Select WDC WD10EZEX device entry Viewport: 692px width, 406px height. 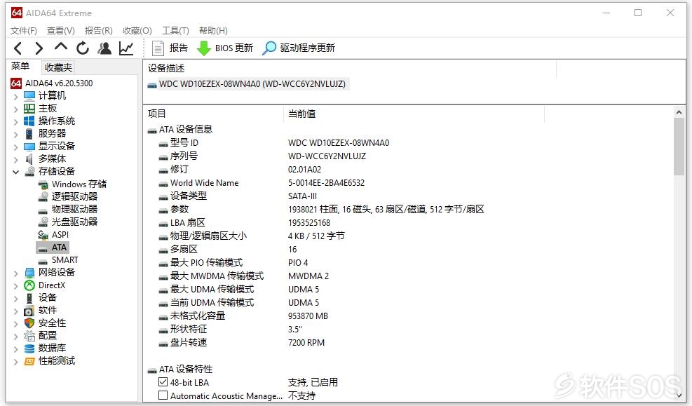[252, 84]
